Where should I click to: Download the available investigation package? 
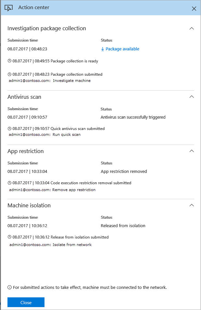click(x=122, y=49)
